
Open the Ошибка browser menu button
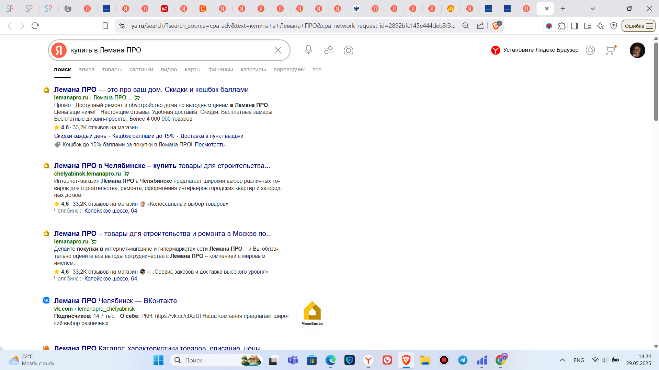coord(638,26)
